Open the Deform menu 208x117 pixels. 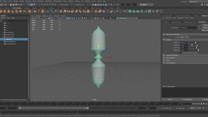(77, 1)
